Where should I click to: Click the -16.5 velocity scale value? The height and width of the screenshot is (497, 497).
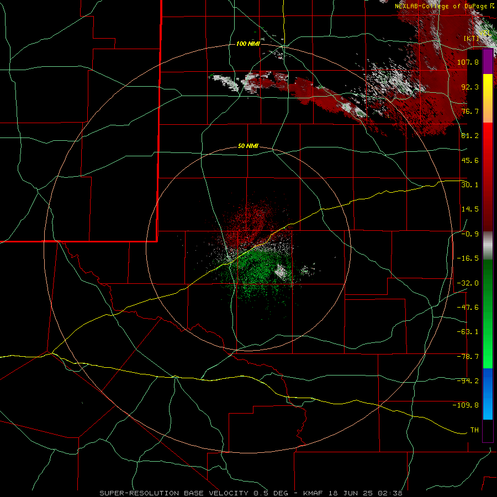(468, 258)
